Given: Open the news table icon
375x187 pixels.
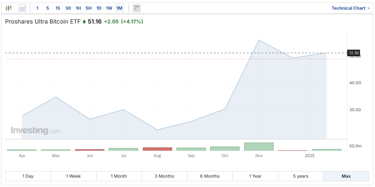Looking at the screenshot, I should coord(137,8).
